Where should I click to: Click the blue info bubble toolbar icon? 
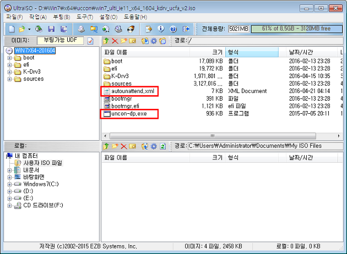161,29
